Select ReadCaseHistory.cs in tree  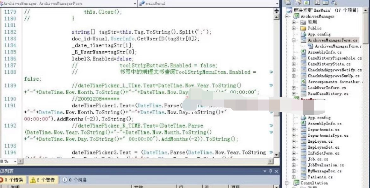click(x=328, y=94)
